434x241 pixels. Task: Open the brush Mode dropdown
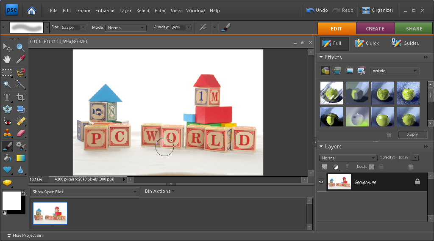[125, 27]
